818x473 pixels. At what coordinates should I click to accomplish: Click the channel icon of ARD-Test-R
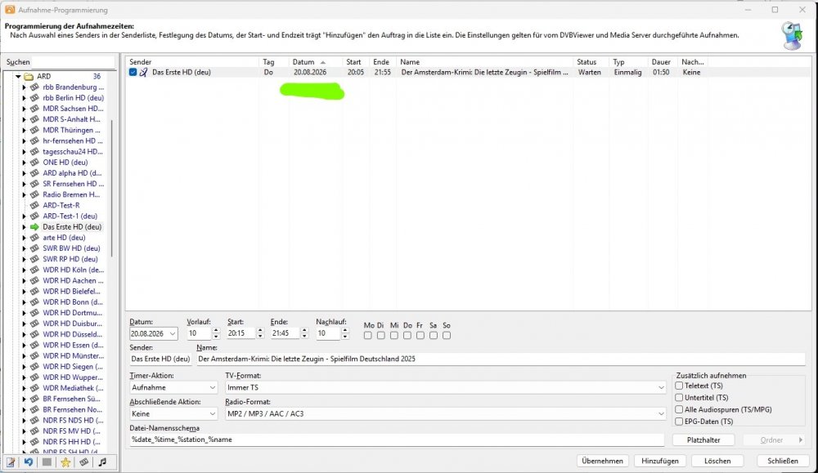tap(34, 205)
